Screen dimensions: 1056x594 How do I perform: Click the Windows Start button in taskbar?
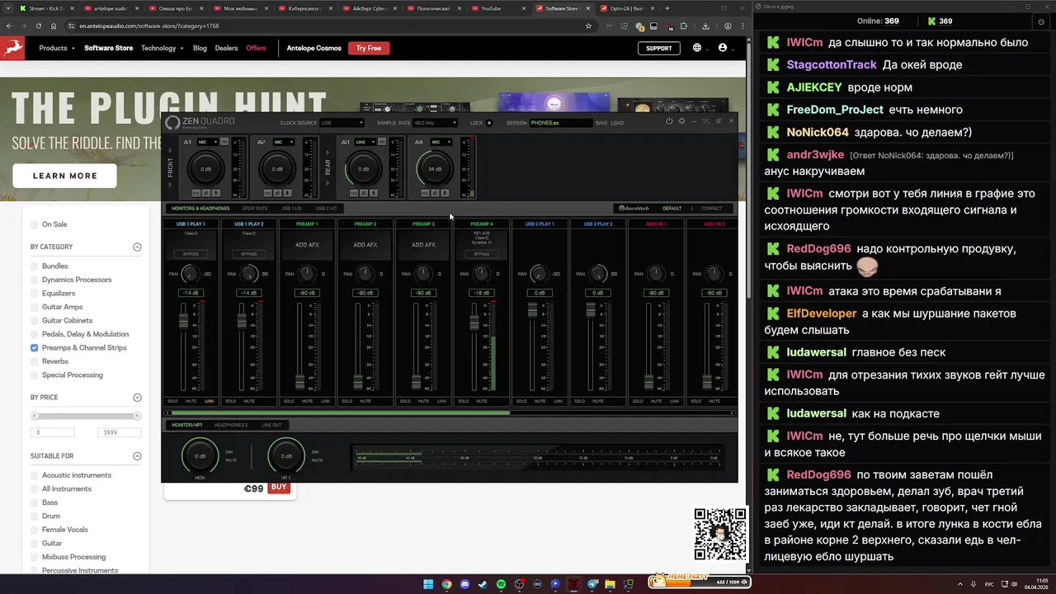click(x=428, y=584)
